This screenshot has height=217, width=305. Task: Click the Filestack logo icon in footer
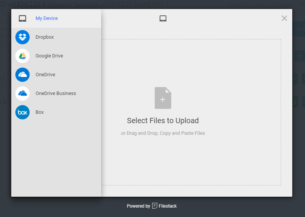tap(155, 206)
